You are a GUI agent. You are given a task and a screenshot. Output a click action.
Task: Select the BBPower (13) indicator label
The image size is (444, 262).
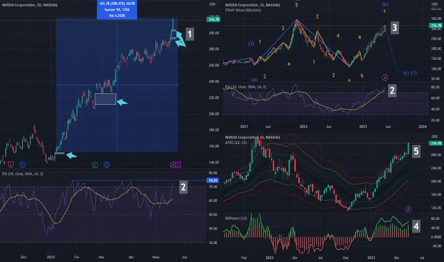[x=236, y=218]
